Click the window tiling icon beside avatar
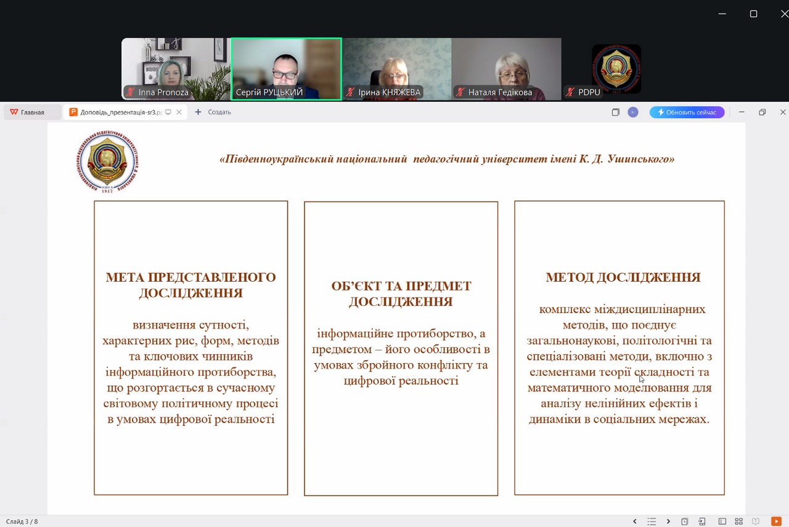The image size is (789, 527). click(x=615, y=112)
